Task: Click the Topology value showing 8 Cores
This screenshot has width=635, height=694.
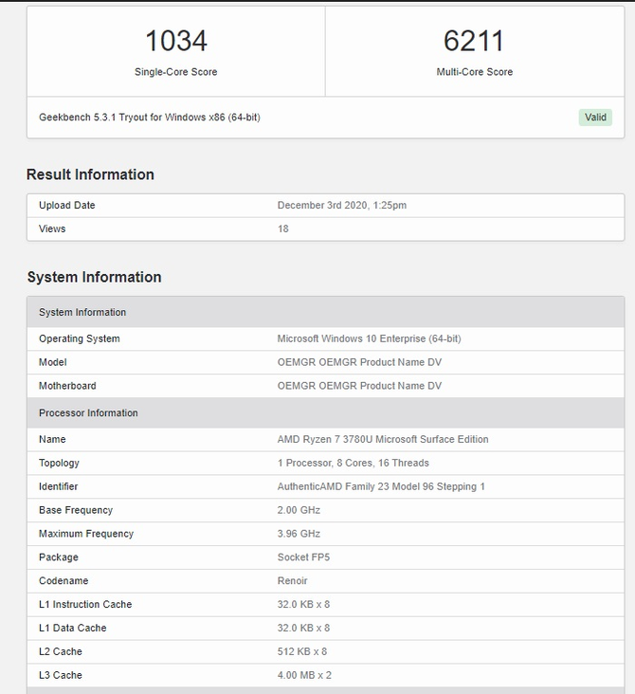Action: click(353, 464)
